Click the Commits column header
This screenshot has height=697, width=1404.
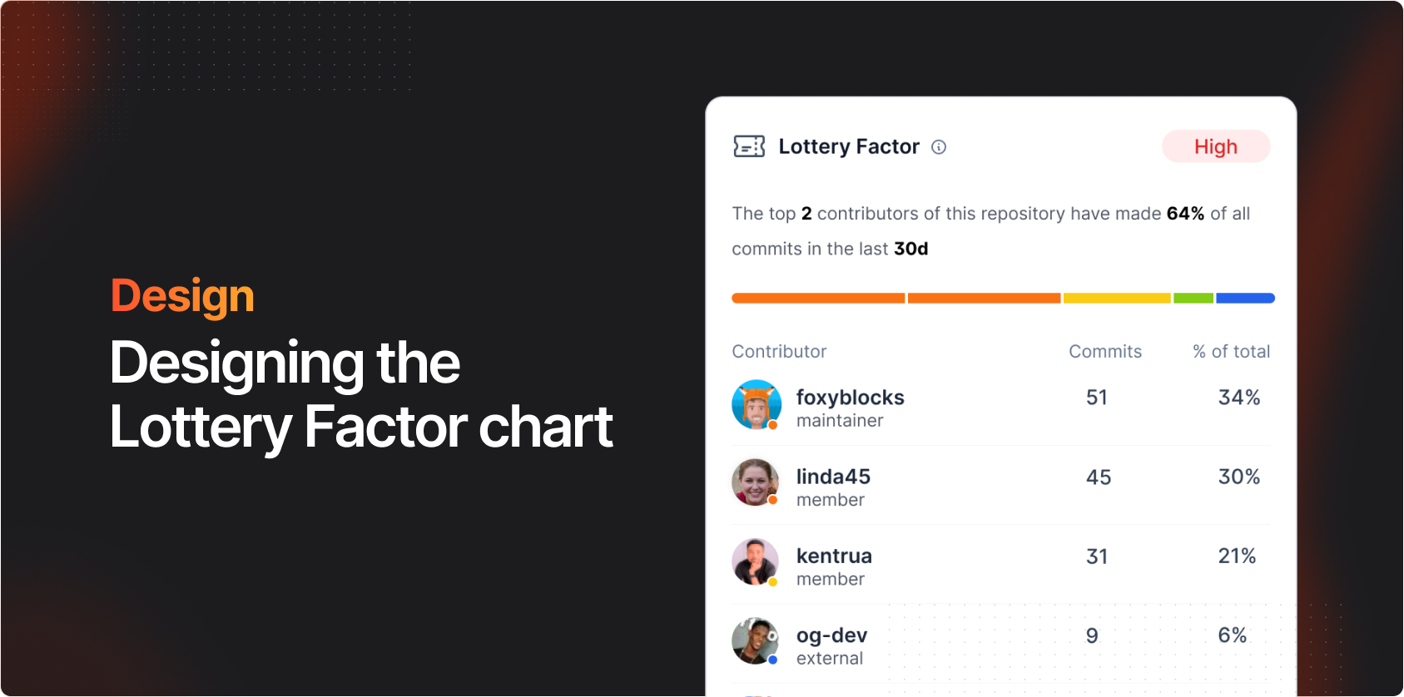pyautogui.click(x=1105, y=351)
